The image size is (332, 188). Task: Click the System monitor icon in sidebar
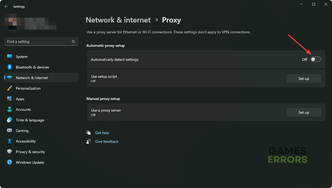(10, 57)
